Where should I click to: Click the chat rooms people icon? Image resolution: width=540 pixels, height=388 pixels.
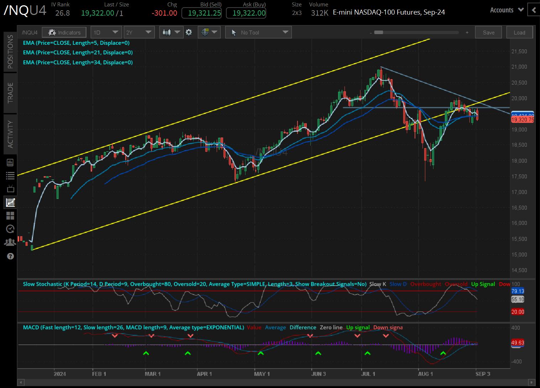(x=10, y=242)
